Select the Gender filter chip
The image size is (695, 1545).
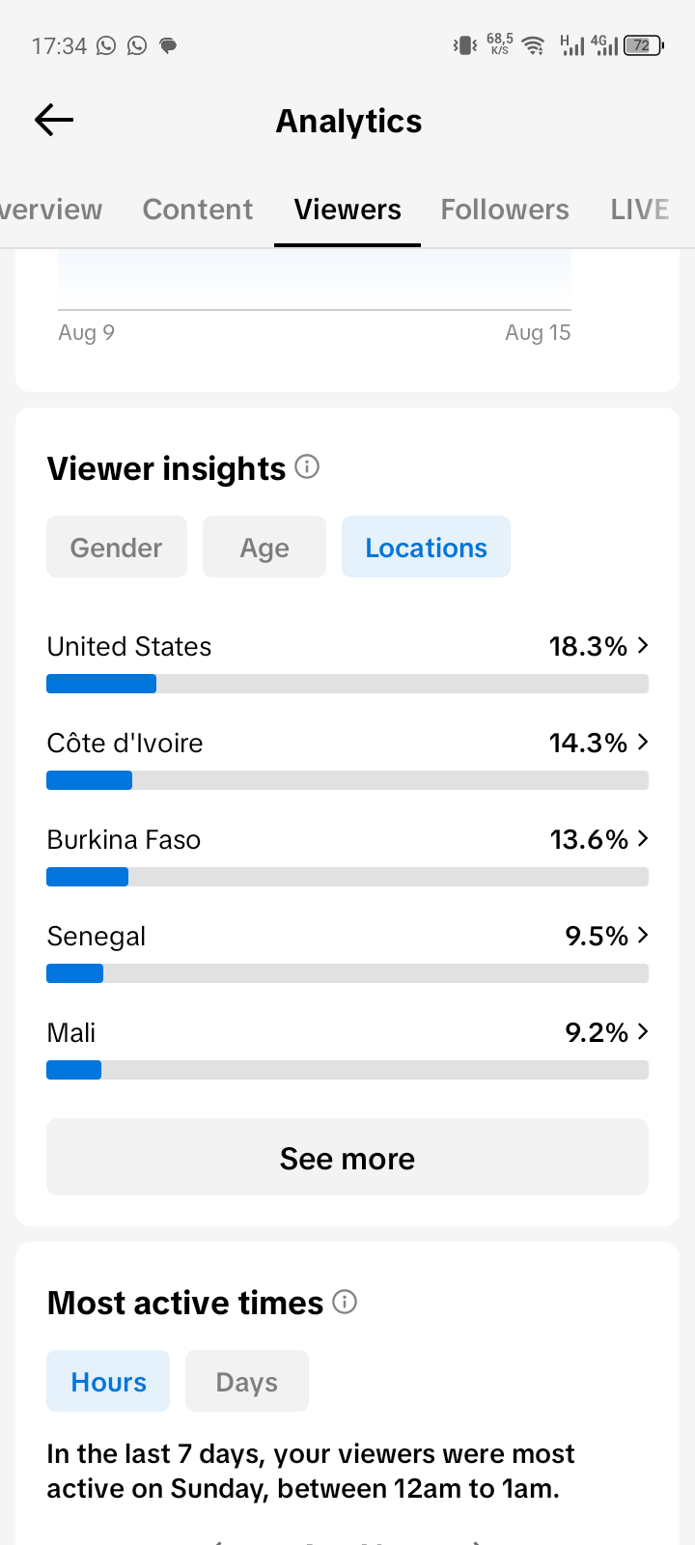click(117, 547)
